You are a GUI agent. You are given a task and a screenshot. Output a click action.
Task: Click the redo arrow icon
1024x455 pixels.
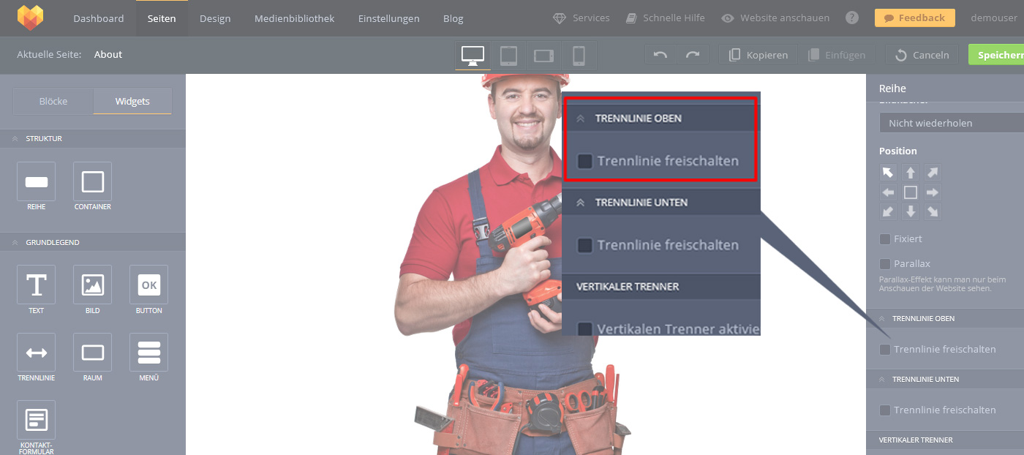click(693, 55)
